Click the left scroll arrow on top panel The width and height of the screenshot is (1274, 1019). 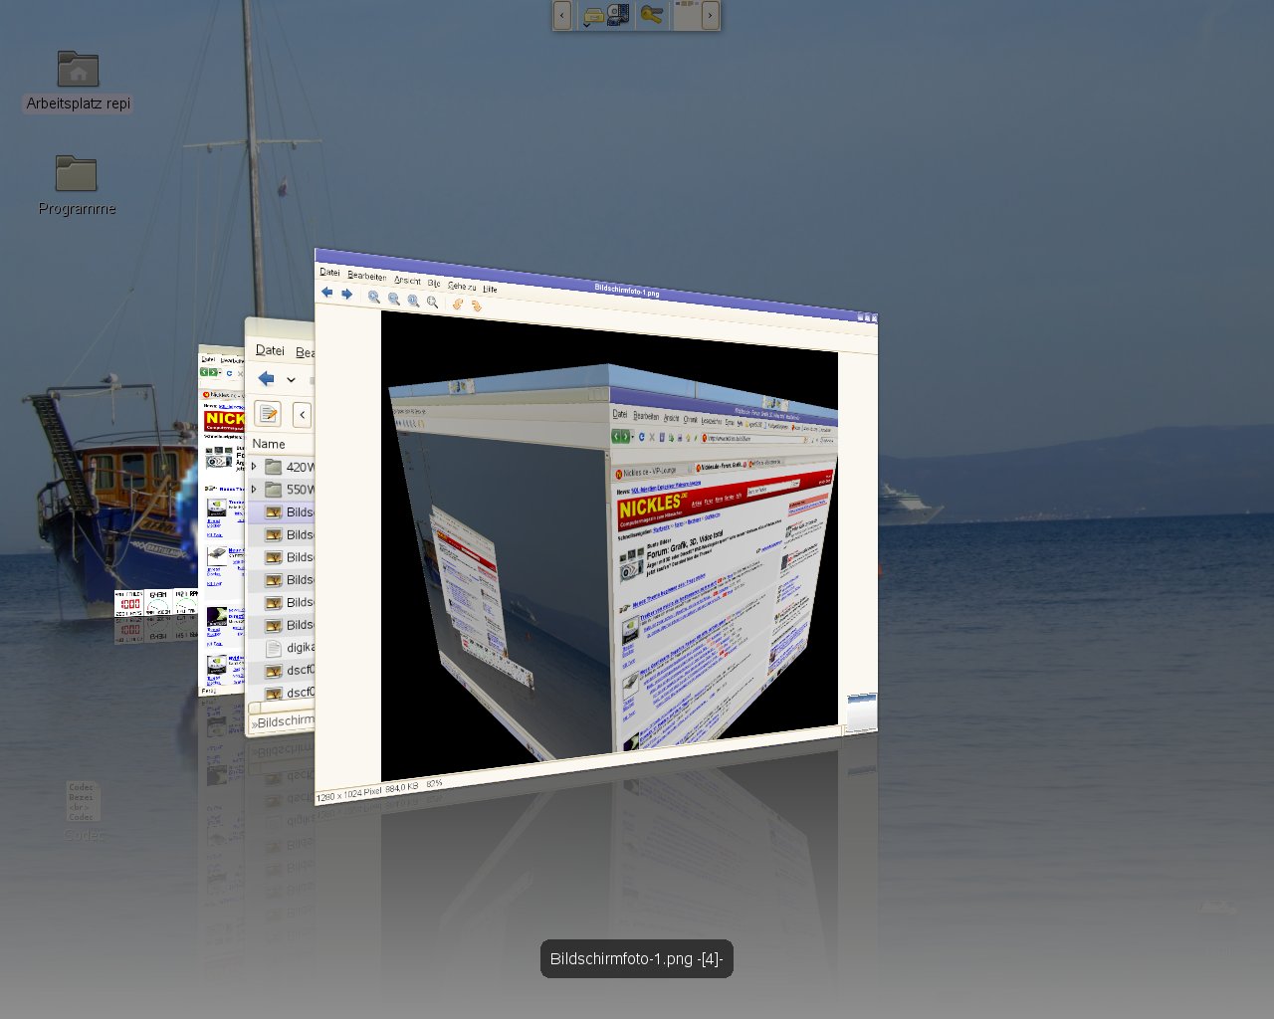point(562,15)
